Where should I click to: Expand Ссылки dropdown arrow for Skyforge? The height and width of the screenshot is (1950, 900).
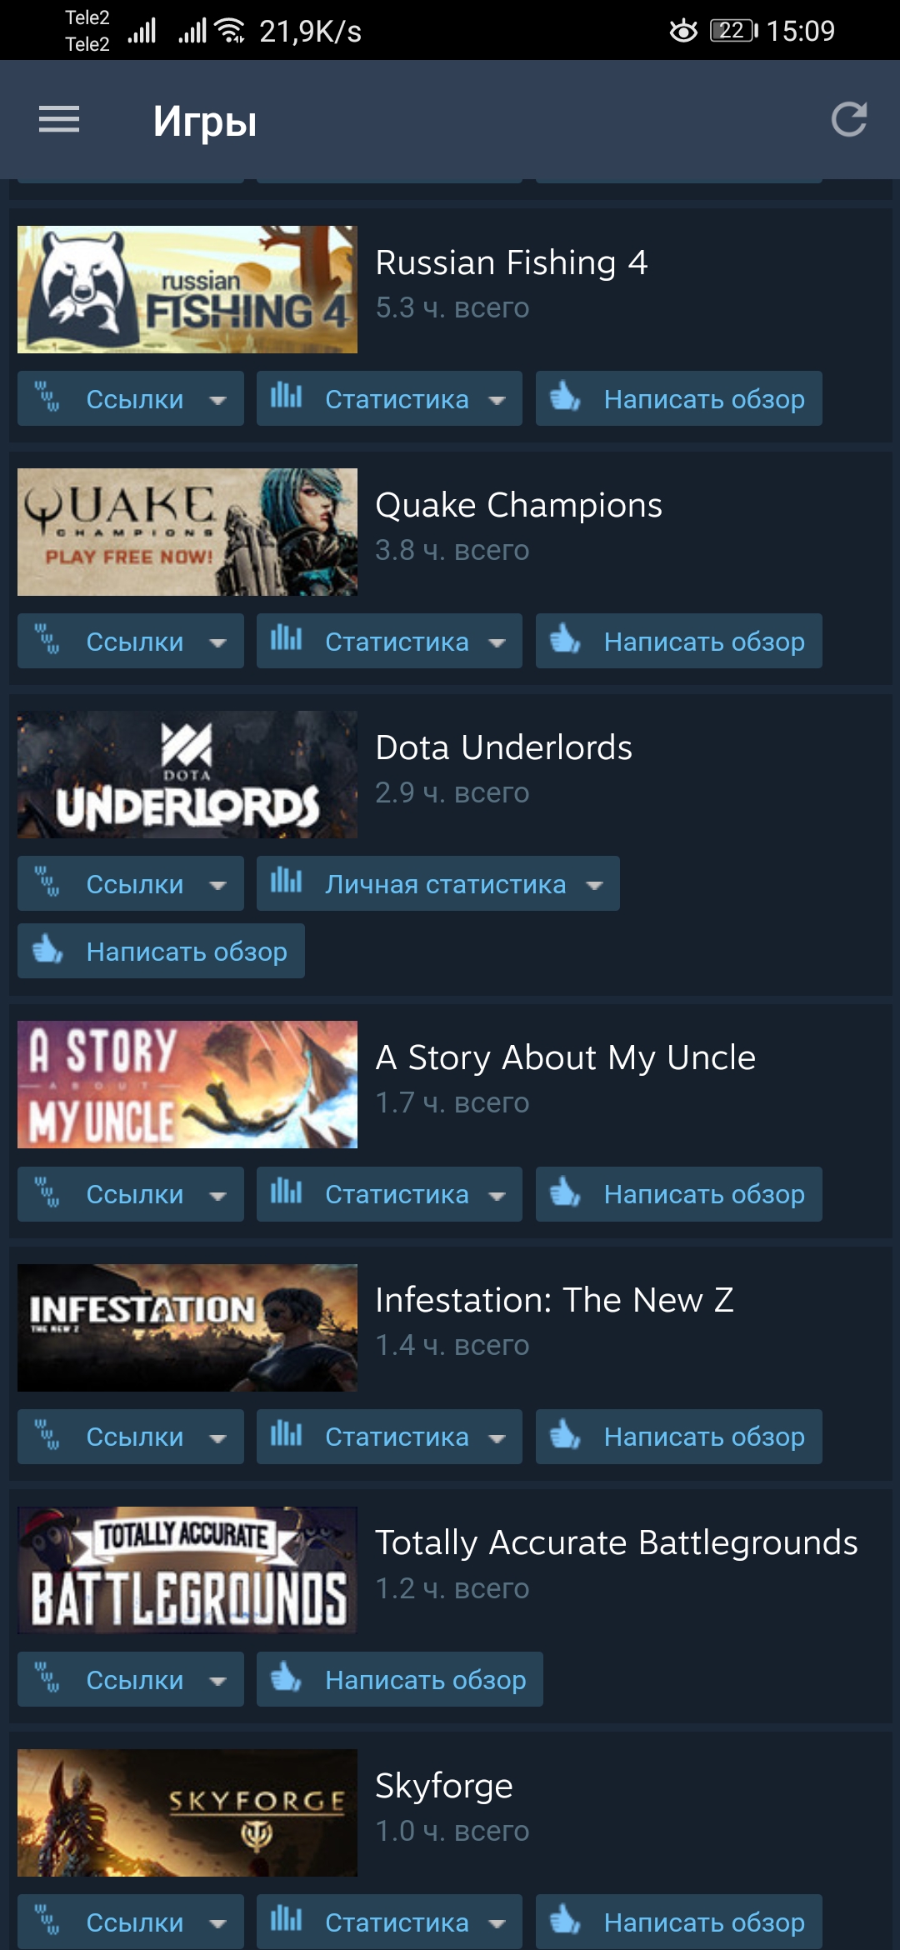click(217, 1924)
